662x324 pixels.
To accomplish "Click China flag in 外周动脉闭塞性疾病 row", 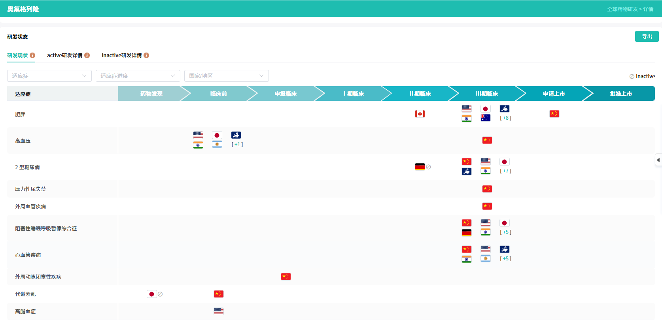I will (x=286, y=277).
